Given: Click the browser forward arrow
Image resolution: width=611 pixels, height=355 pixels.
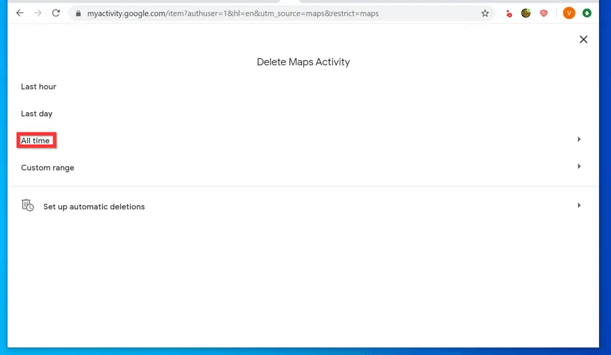Looking at the screenshot, I should click(x=38, y=13).
